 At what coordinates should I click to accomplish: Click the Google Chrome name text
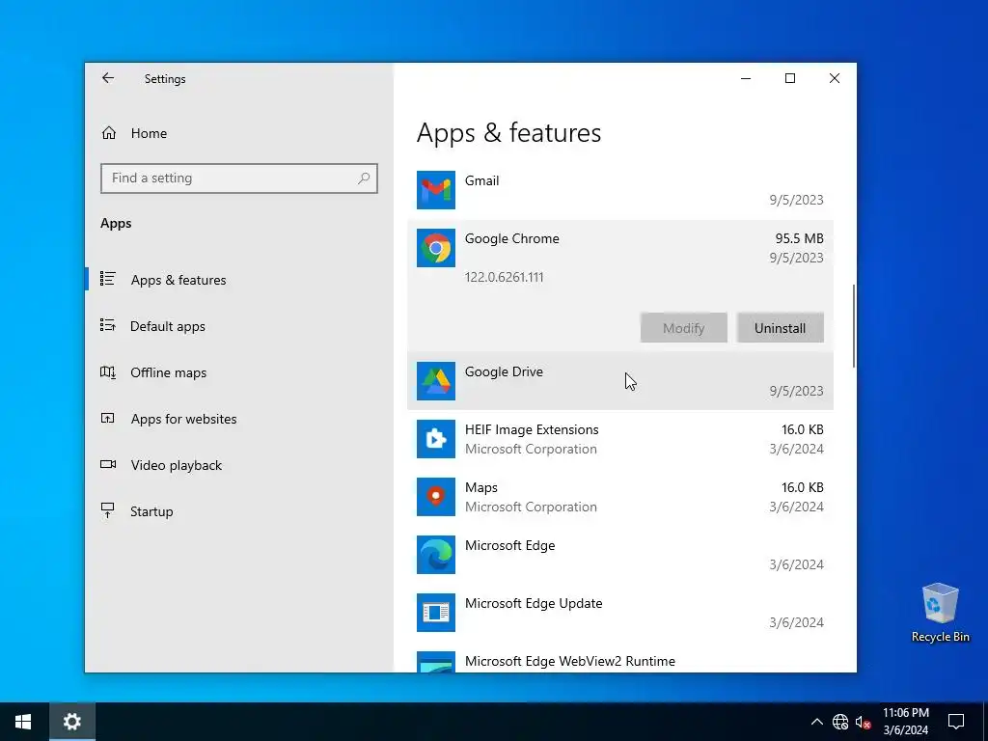512,238
